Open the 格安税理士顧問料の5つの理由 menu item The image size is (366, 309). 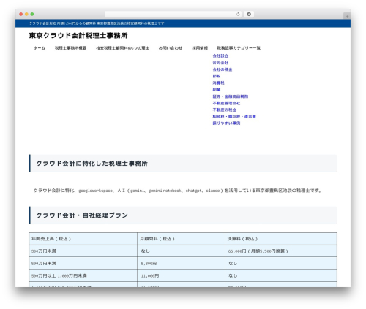tap(123, 48)
